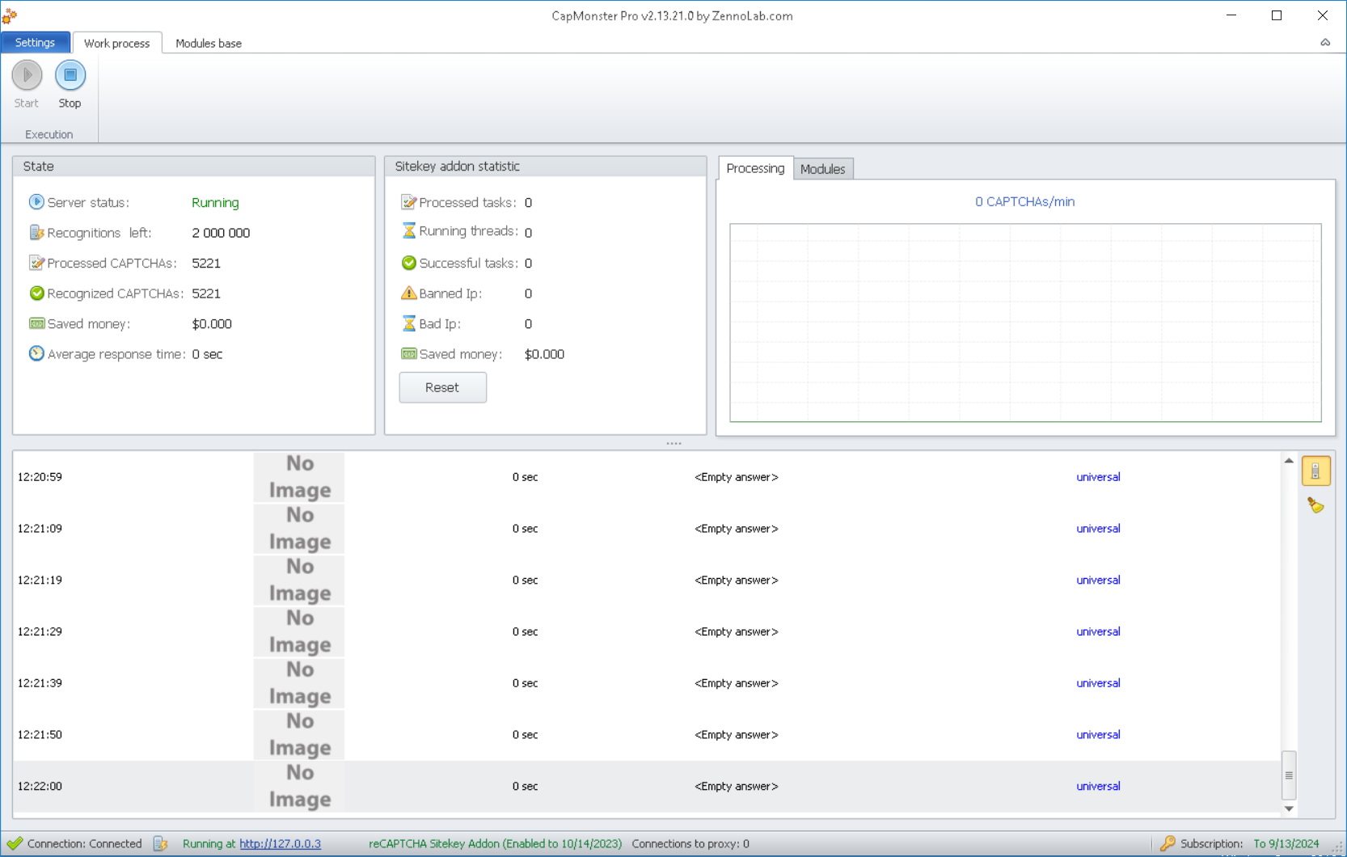The image size is (1347, 857).
Task: Click the clear log broom icon
Action: 1315,505
